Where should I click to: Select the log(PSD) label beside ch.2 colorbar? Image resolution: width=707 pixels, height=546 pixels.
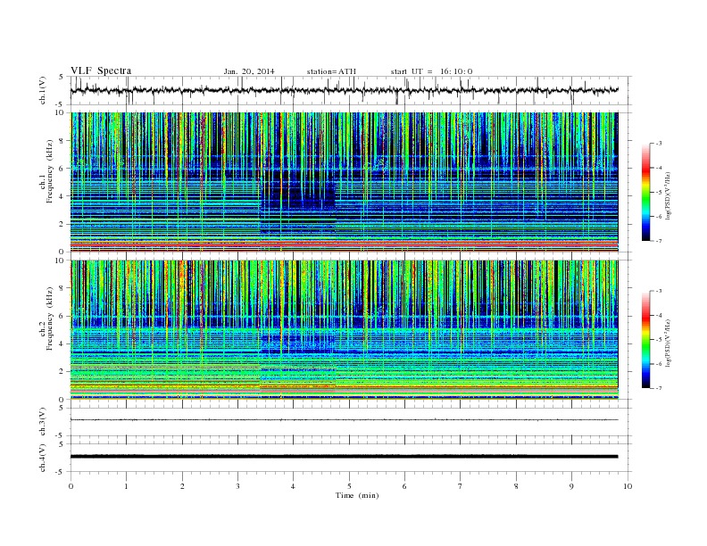(x=670, y=343)
